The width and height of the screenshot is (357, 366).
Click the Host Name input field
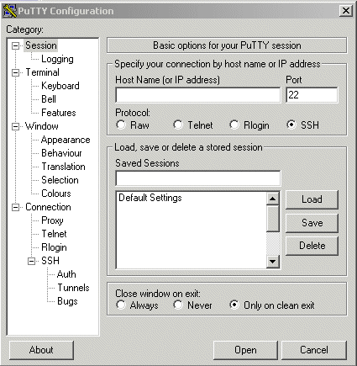point(198,95)
